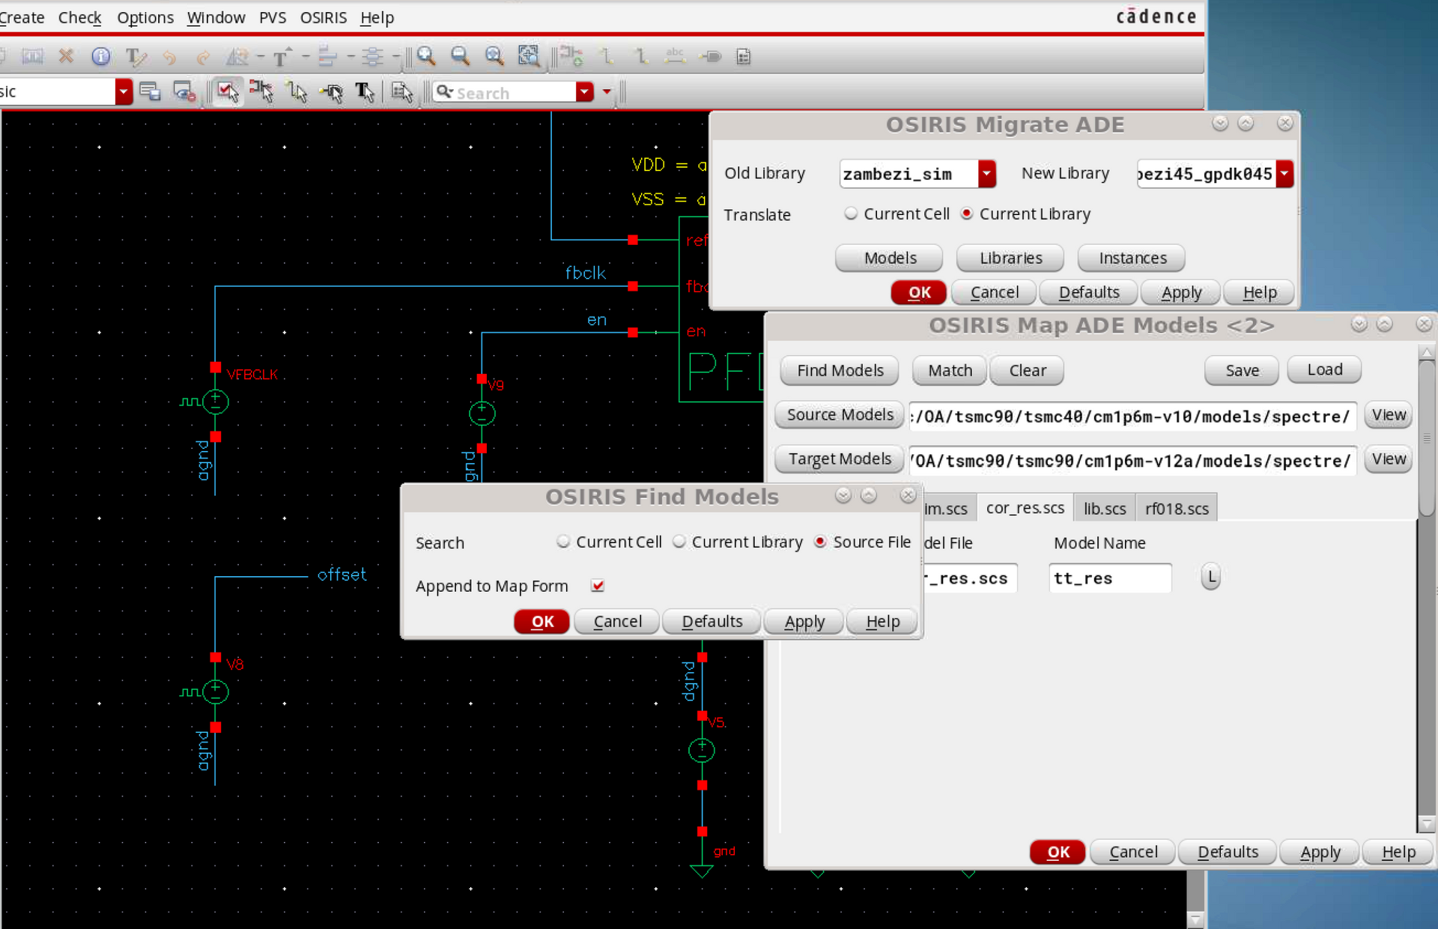Click the Undo arrow icon
The height and width of the screenshot is (929, 1438).
(169, 57)
